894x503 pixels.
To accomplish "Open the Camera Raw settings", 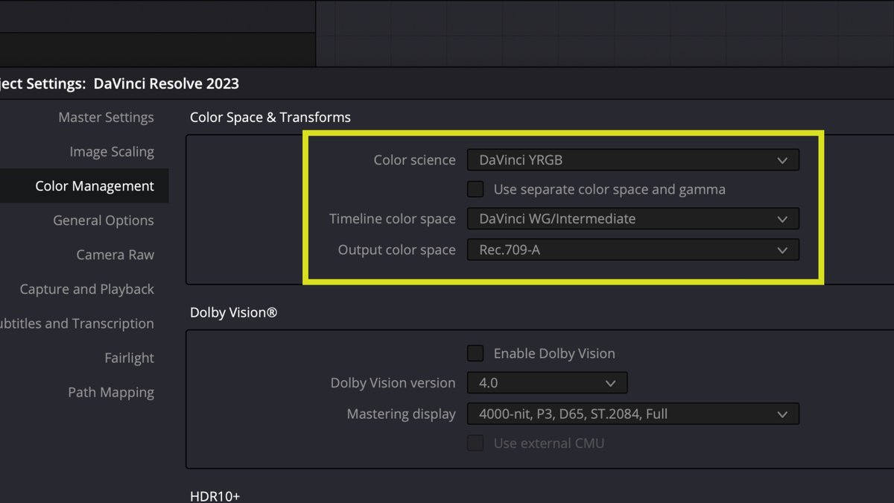I will [x=115, y=255].
